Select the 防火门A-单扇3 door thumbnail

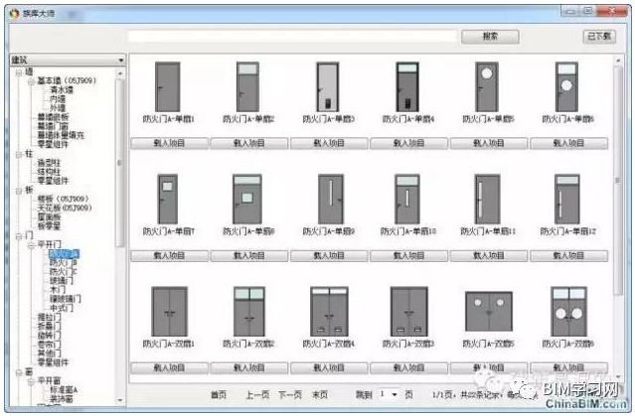point(328,87)
